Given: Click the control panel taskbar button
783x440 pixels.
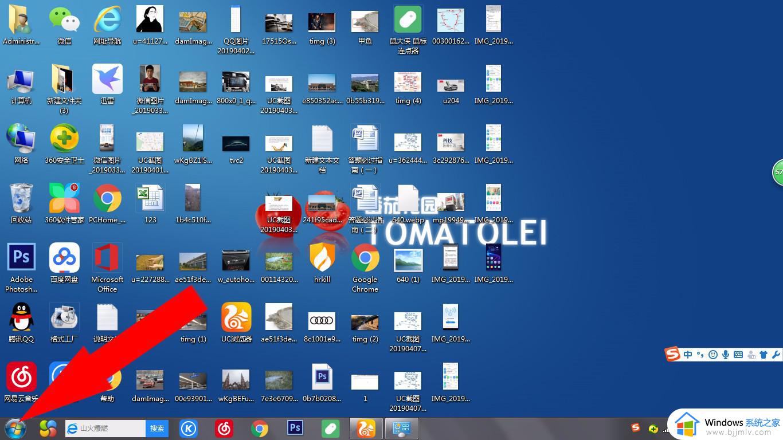Looking at the screenshot, I should [x=401, y=429].
